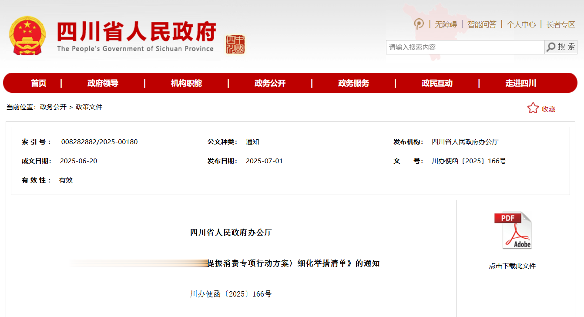Open the 政府领导 menu item
The image size is (584, 317).
pos(103,83)
